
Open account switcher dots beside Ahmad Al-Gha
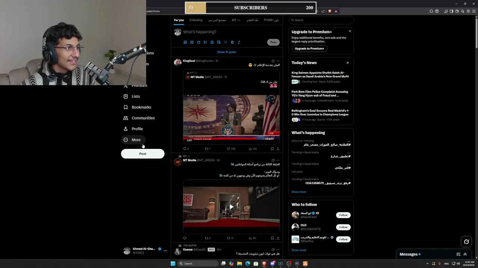point(165,251)
